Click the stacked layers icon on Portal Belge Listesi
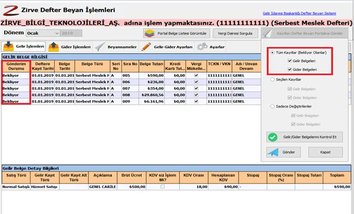Screen dimensions: 354x214 click(x=150, y=34)
